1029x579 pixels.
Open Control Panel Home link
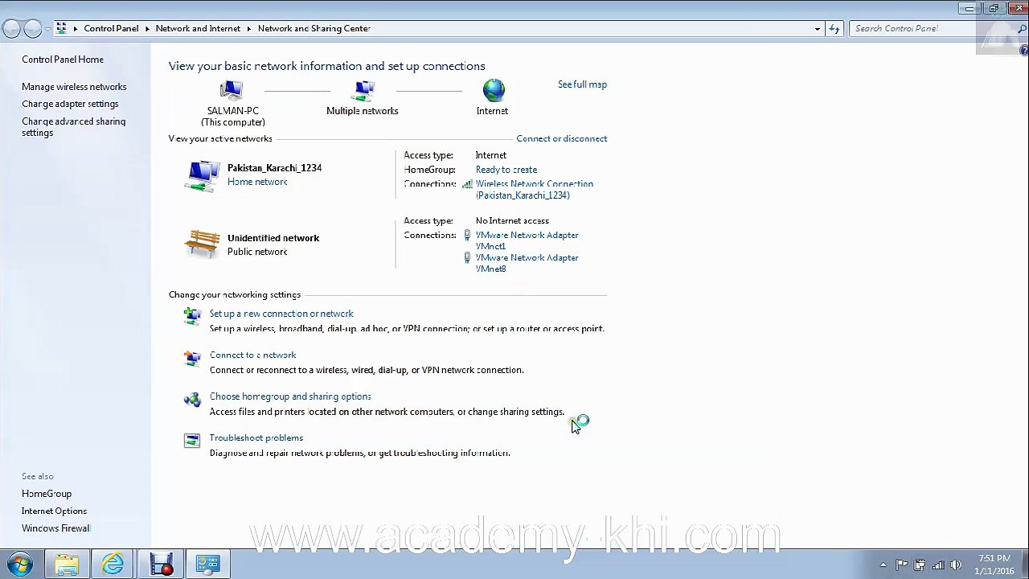(x=63, y=60)
